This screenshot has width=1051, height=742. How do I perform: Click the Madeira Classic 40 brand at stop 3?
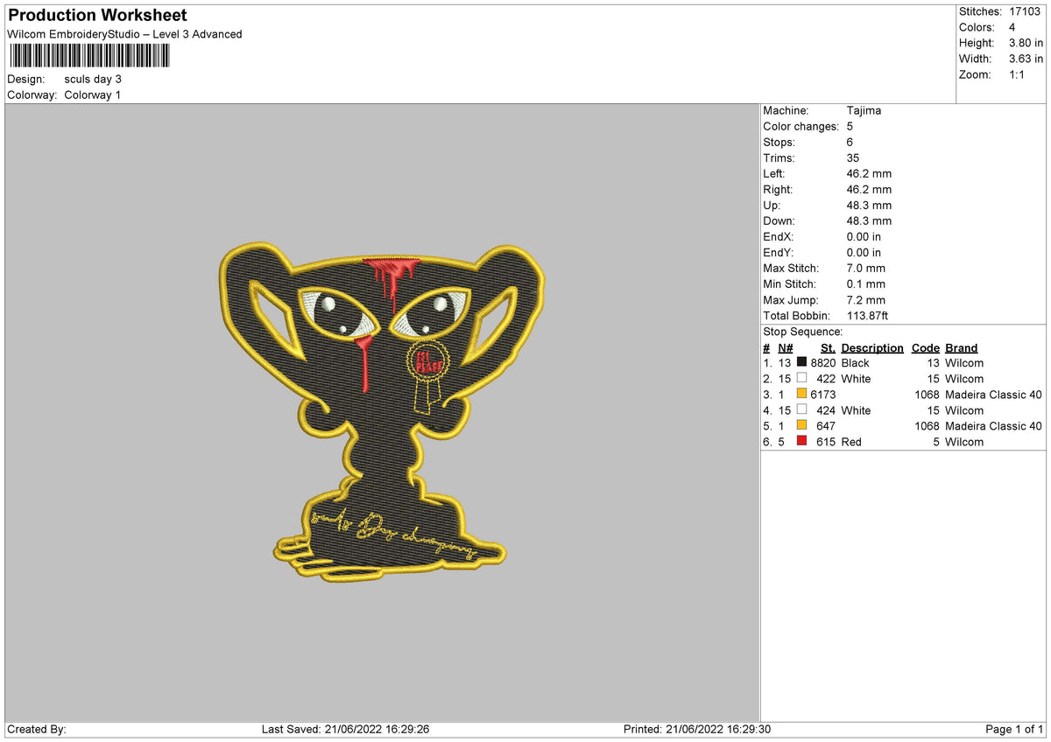(994, 395)
